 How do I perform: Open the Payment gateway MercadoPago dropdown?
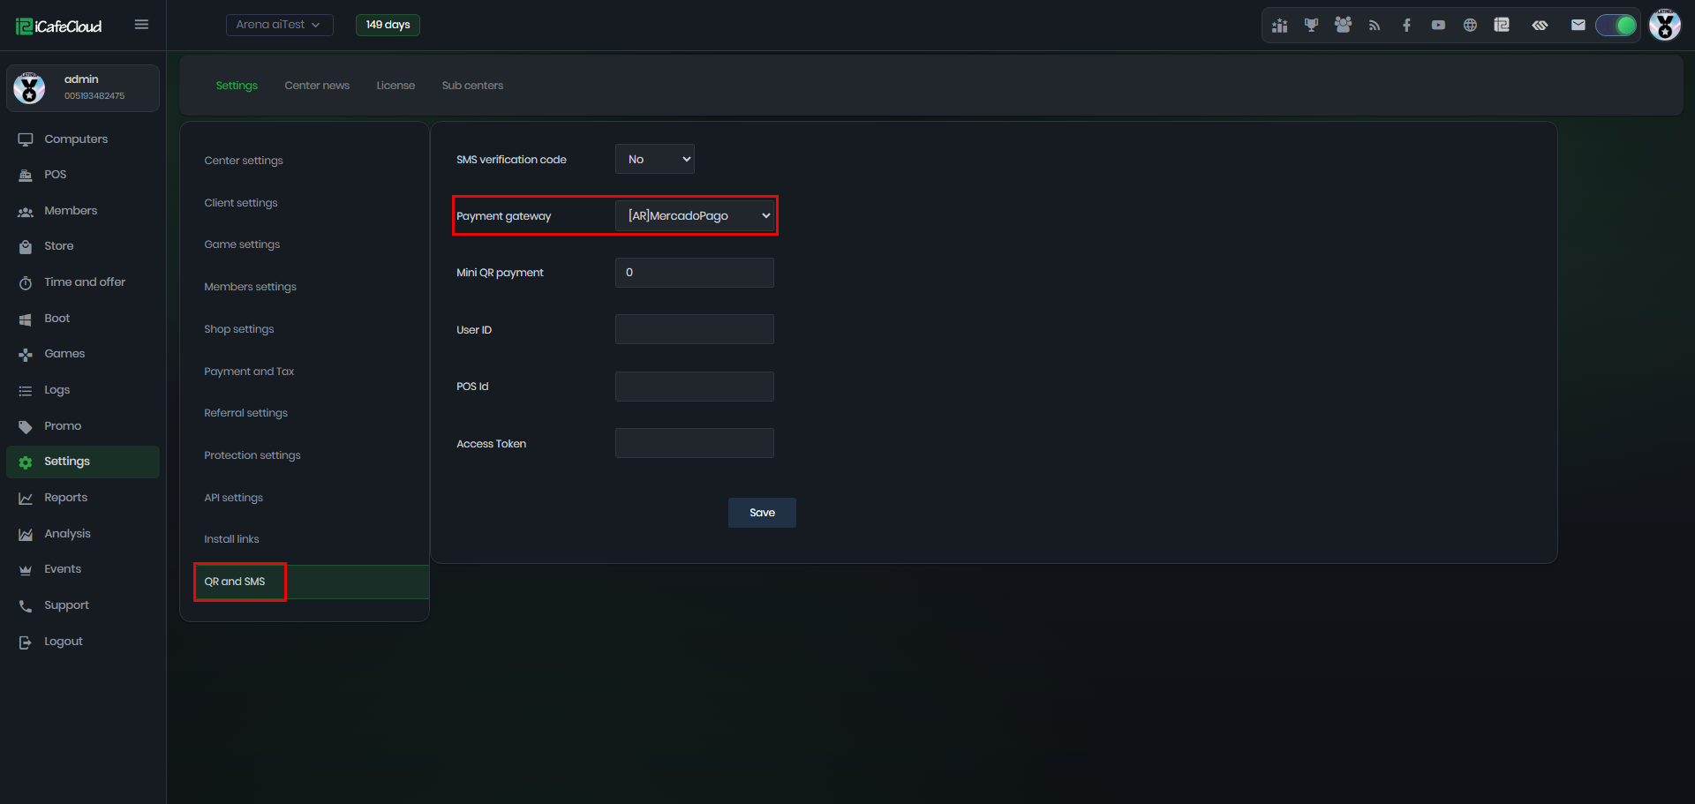click(x=695, y=215)
